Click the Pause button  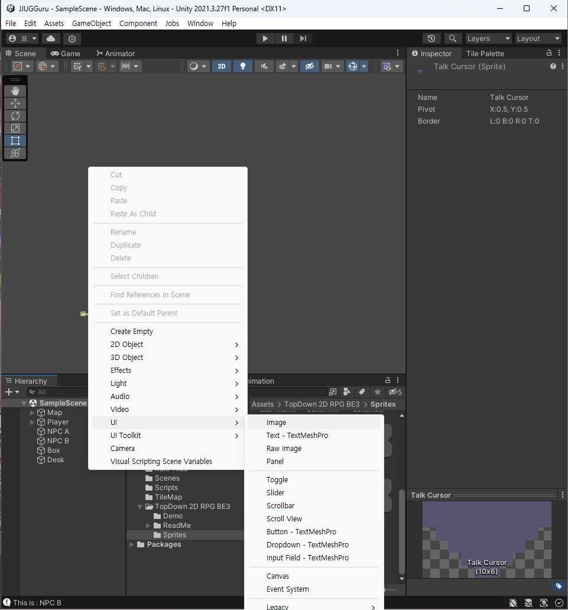(284, 38)
